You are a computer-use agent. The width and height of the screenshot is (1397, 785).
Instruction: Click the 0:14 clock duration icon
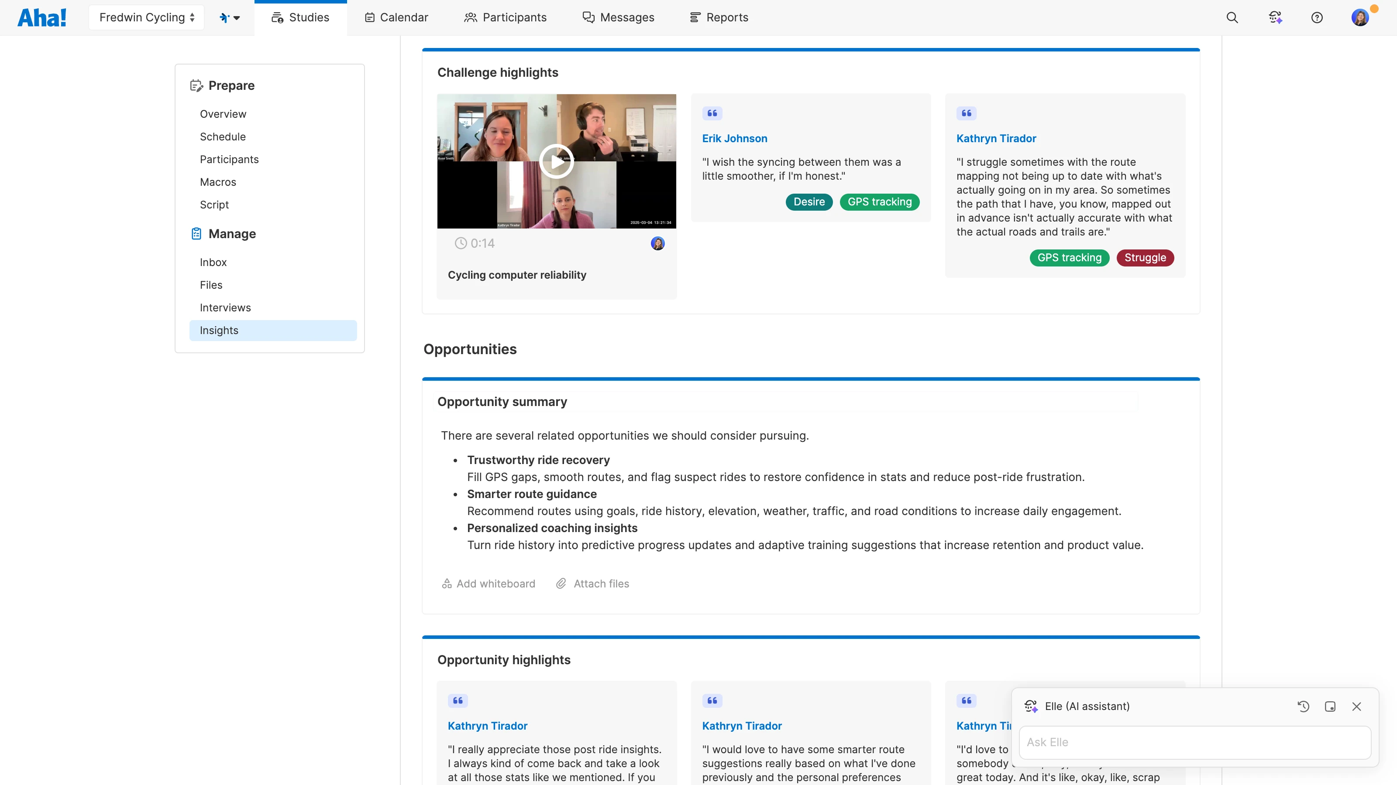(461, 243)
